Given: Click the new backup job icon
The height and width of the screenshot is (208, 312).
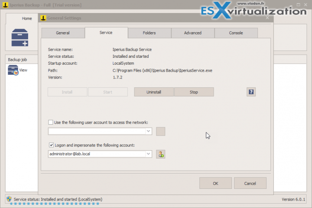Looking at the screenshot, I should coord(19,37).
